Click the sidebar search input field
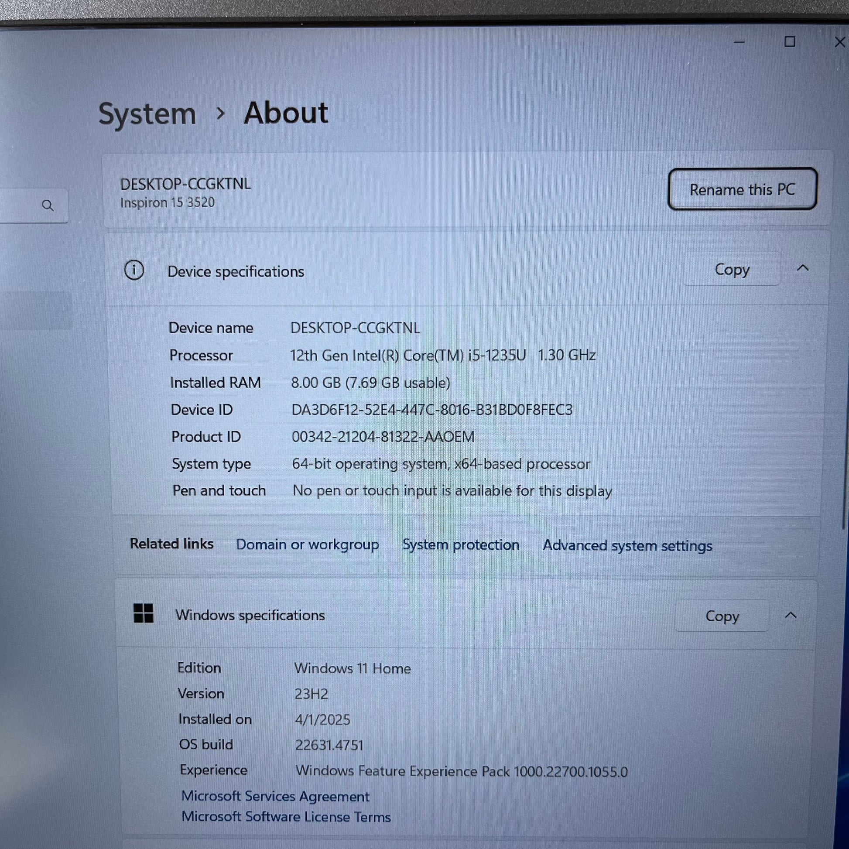Screen dimensions: 849x849 tap(34, 205)
